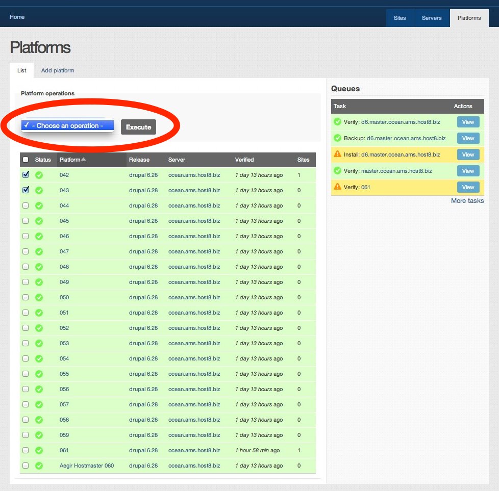Open the More tasks link
The image size is (499, 491).
[x=467, y=200]
